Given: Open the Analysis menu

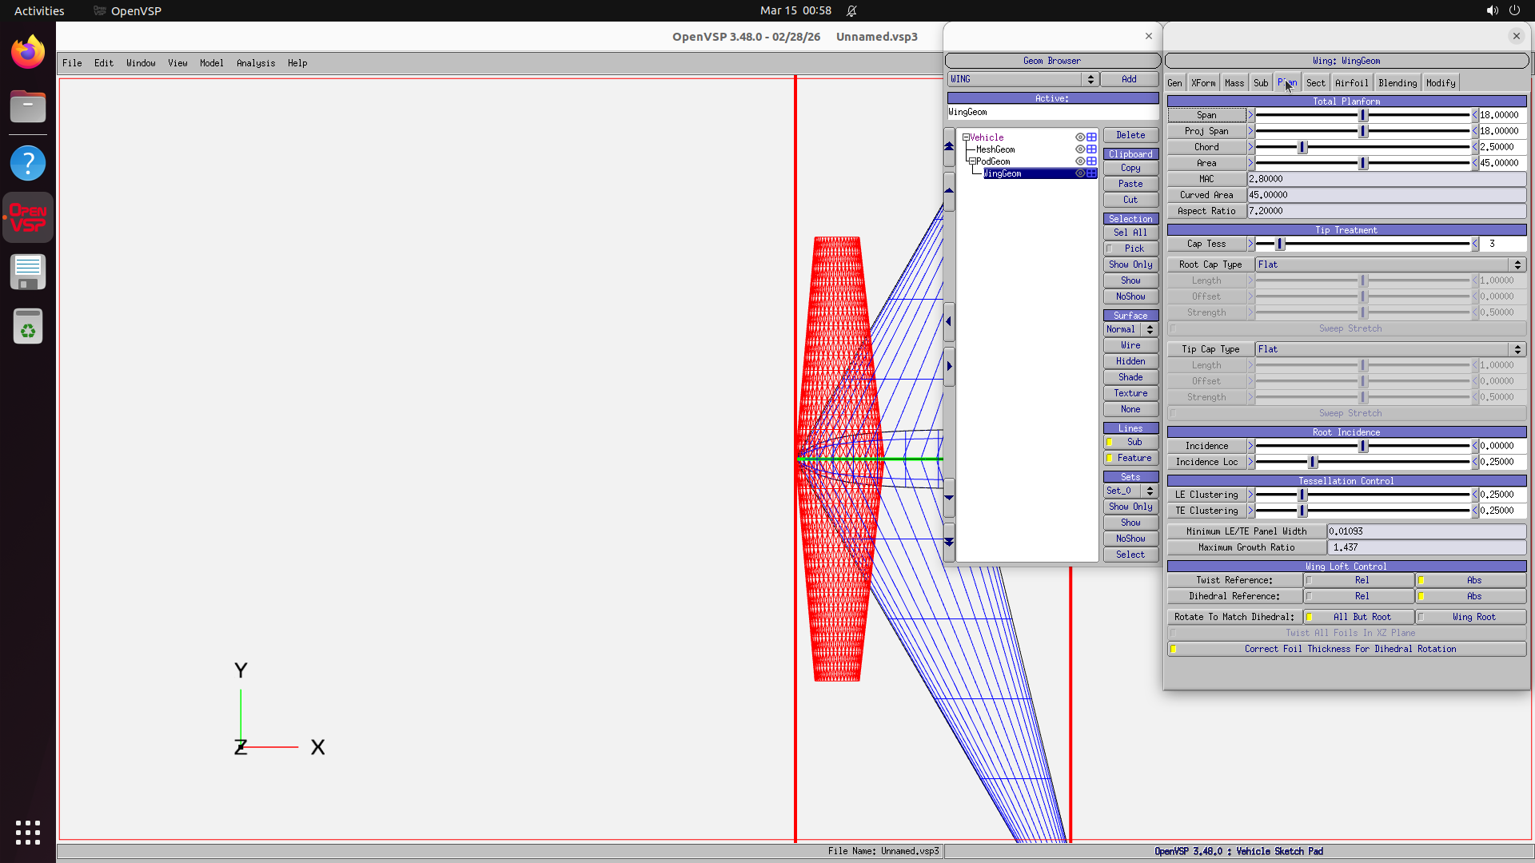Looking at the screenshot, I should click(x=255, y=63).
